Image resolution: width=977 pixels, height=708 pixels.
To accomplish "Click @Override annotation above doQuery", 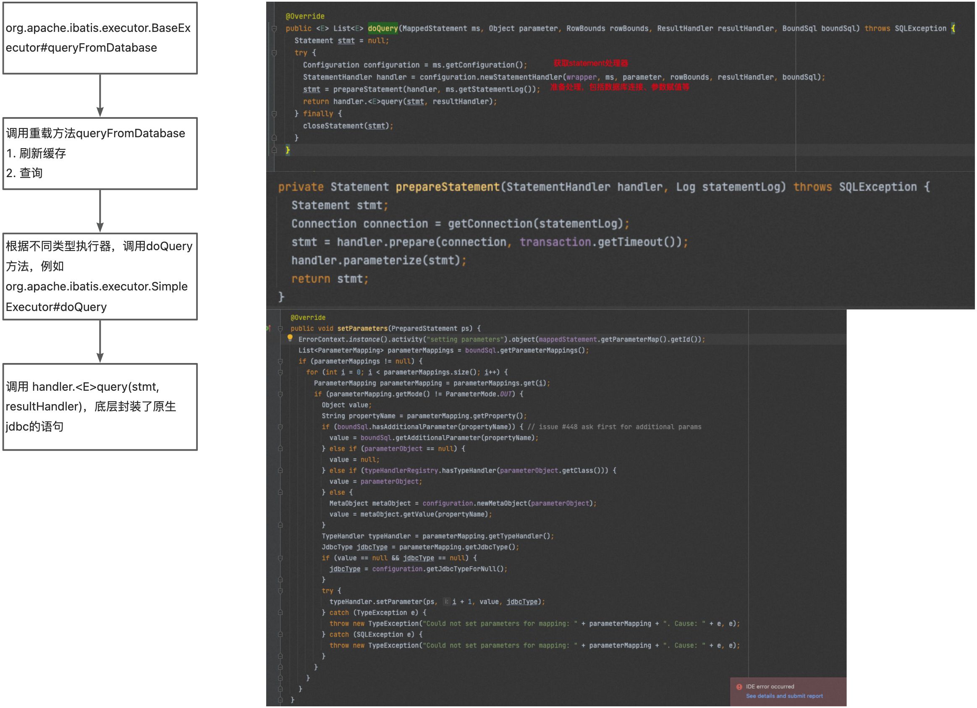I will click(305, 16).
